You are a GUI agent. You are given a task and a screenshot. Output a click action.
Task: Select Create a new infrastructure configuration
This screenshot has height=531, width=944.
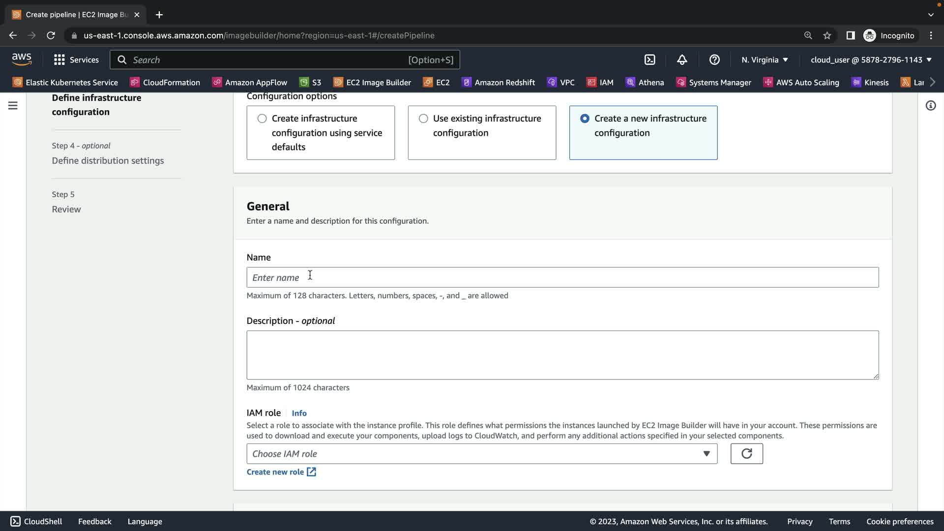coord(585,118)
